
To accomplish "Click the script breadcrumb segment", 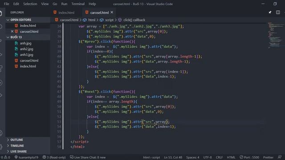I will tap(109, 20).
